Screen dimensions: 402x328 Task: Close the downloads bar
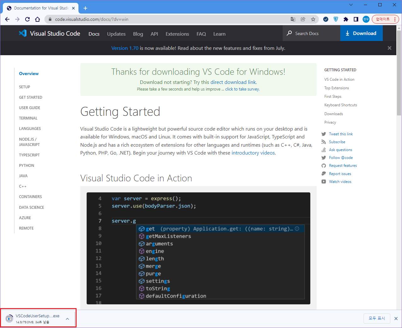tap(396, 319)
